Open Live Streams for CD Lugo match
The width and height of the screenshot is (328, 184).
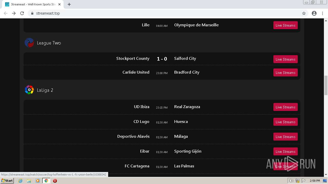point(285,122)
